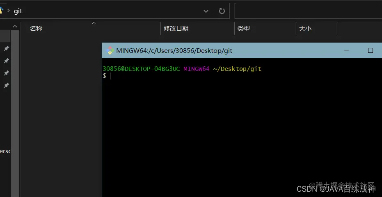Click the Git Bash icon in the terminal title bar

110,51
